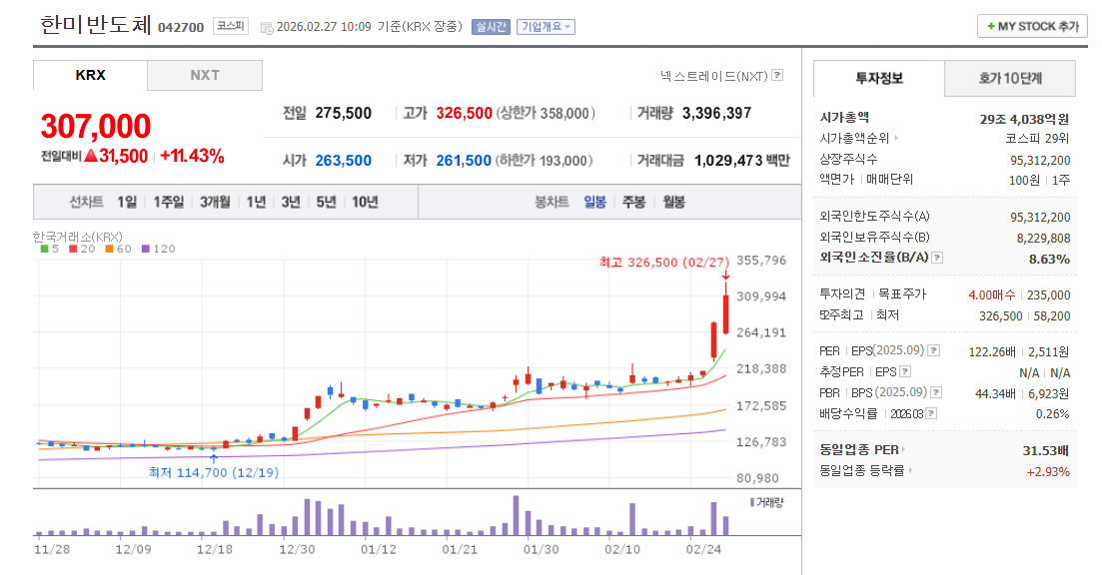Select 3개월 line chart period
Image resolution: width=1102 pixels, height=575 pixels.
[x=215, y=203]
